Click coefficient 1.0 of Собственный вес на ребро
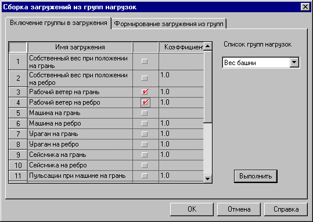The image size is (313, 222). (x=181, y=78)
